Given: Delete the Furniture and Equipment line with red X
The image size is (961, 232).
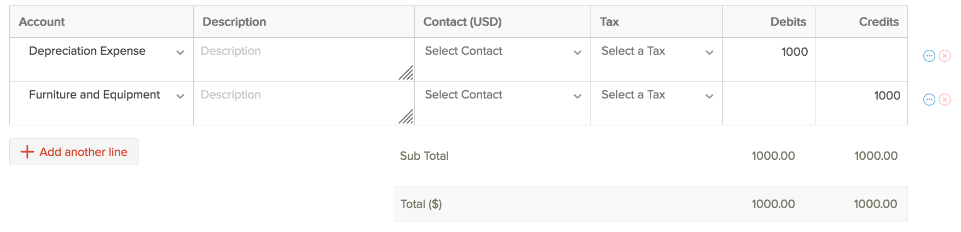Looking at the screenshot, I should [x=945, y=100].
